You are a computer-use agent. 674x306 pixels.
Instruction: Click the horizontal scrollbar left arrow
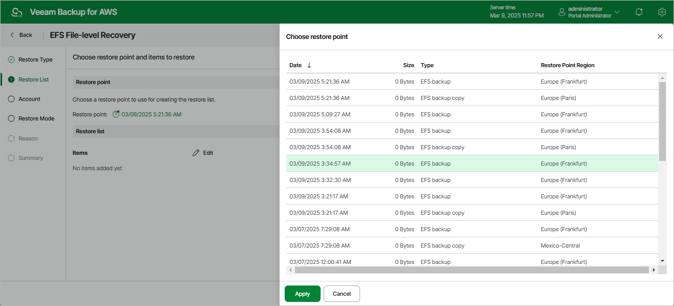[291, 270]
